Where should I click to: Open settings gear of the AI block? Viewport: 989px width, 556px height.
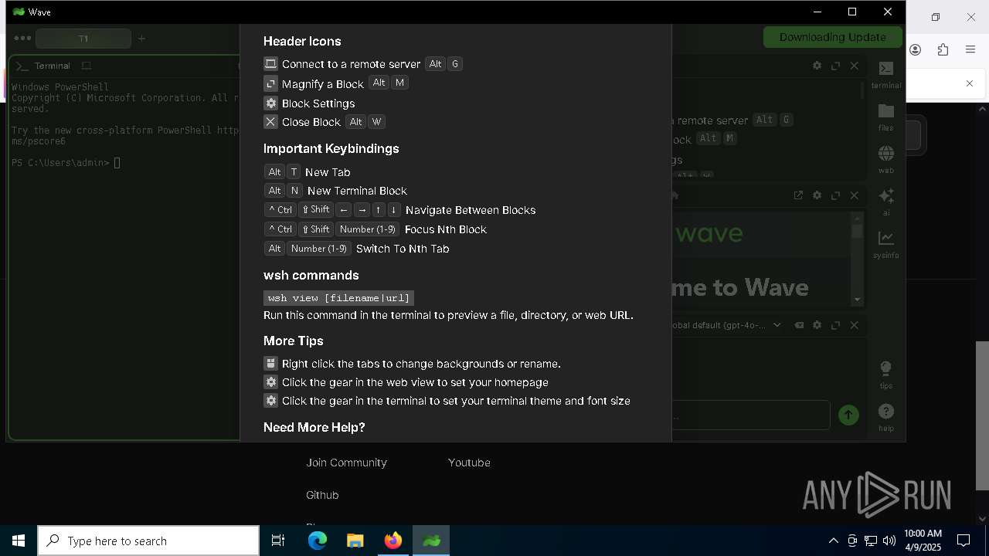[x=817, y=325]
